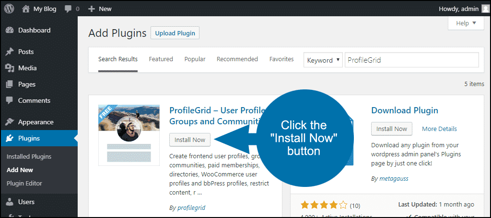Install the ProfileGrid plugin with Install Now

190,140
